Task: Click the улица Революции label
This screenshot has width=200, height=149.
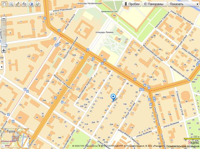Action: [x=62, y=10]
